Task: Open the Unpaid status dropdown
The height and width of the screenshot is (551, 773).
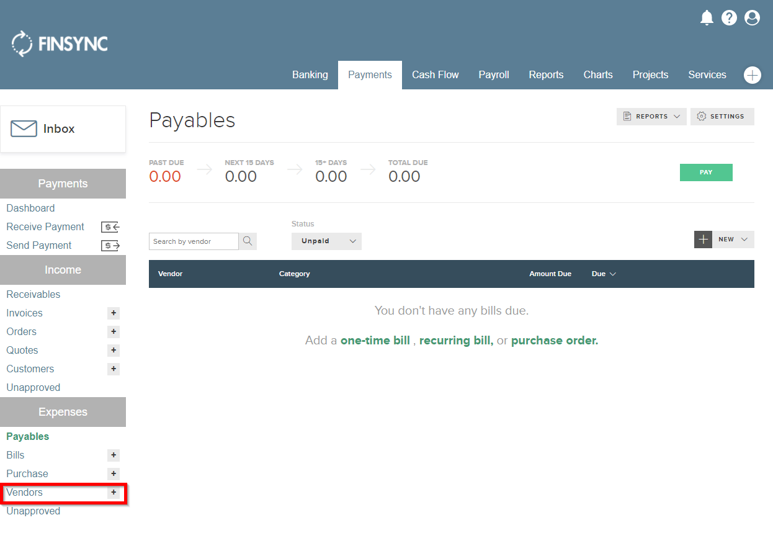Action: [x=326, y=241]
